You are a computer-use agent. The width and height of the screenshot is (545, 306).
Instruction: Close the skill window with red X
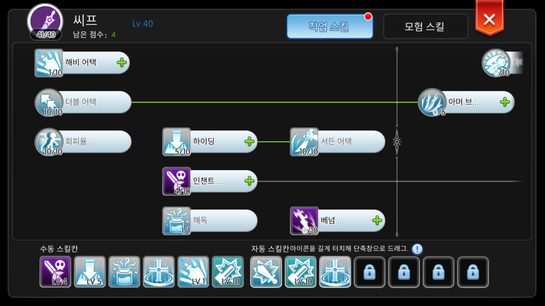pyautogui.click(x=489, y=19)
